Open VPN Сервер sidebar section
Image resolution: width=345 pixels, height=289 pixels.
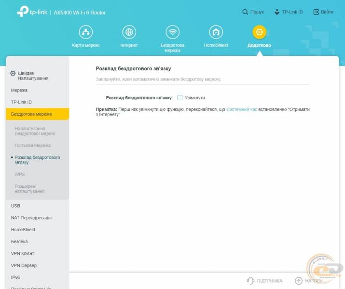(24, 265)
